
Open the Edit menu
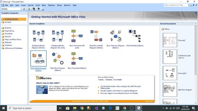pos(12,5)
